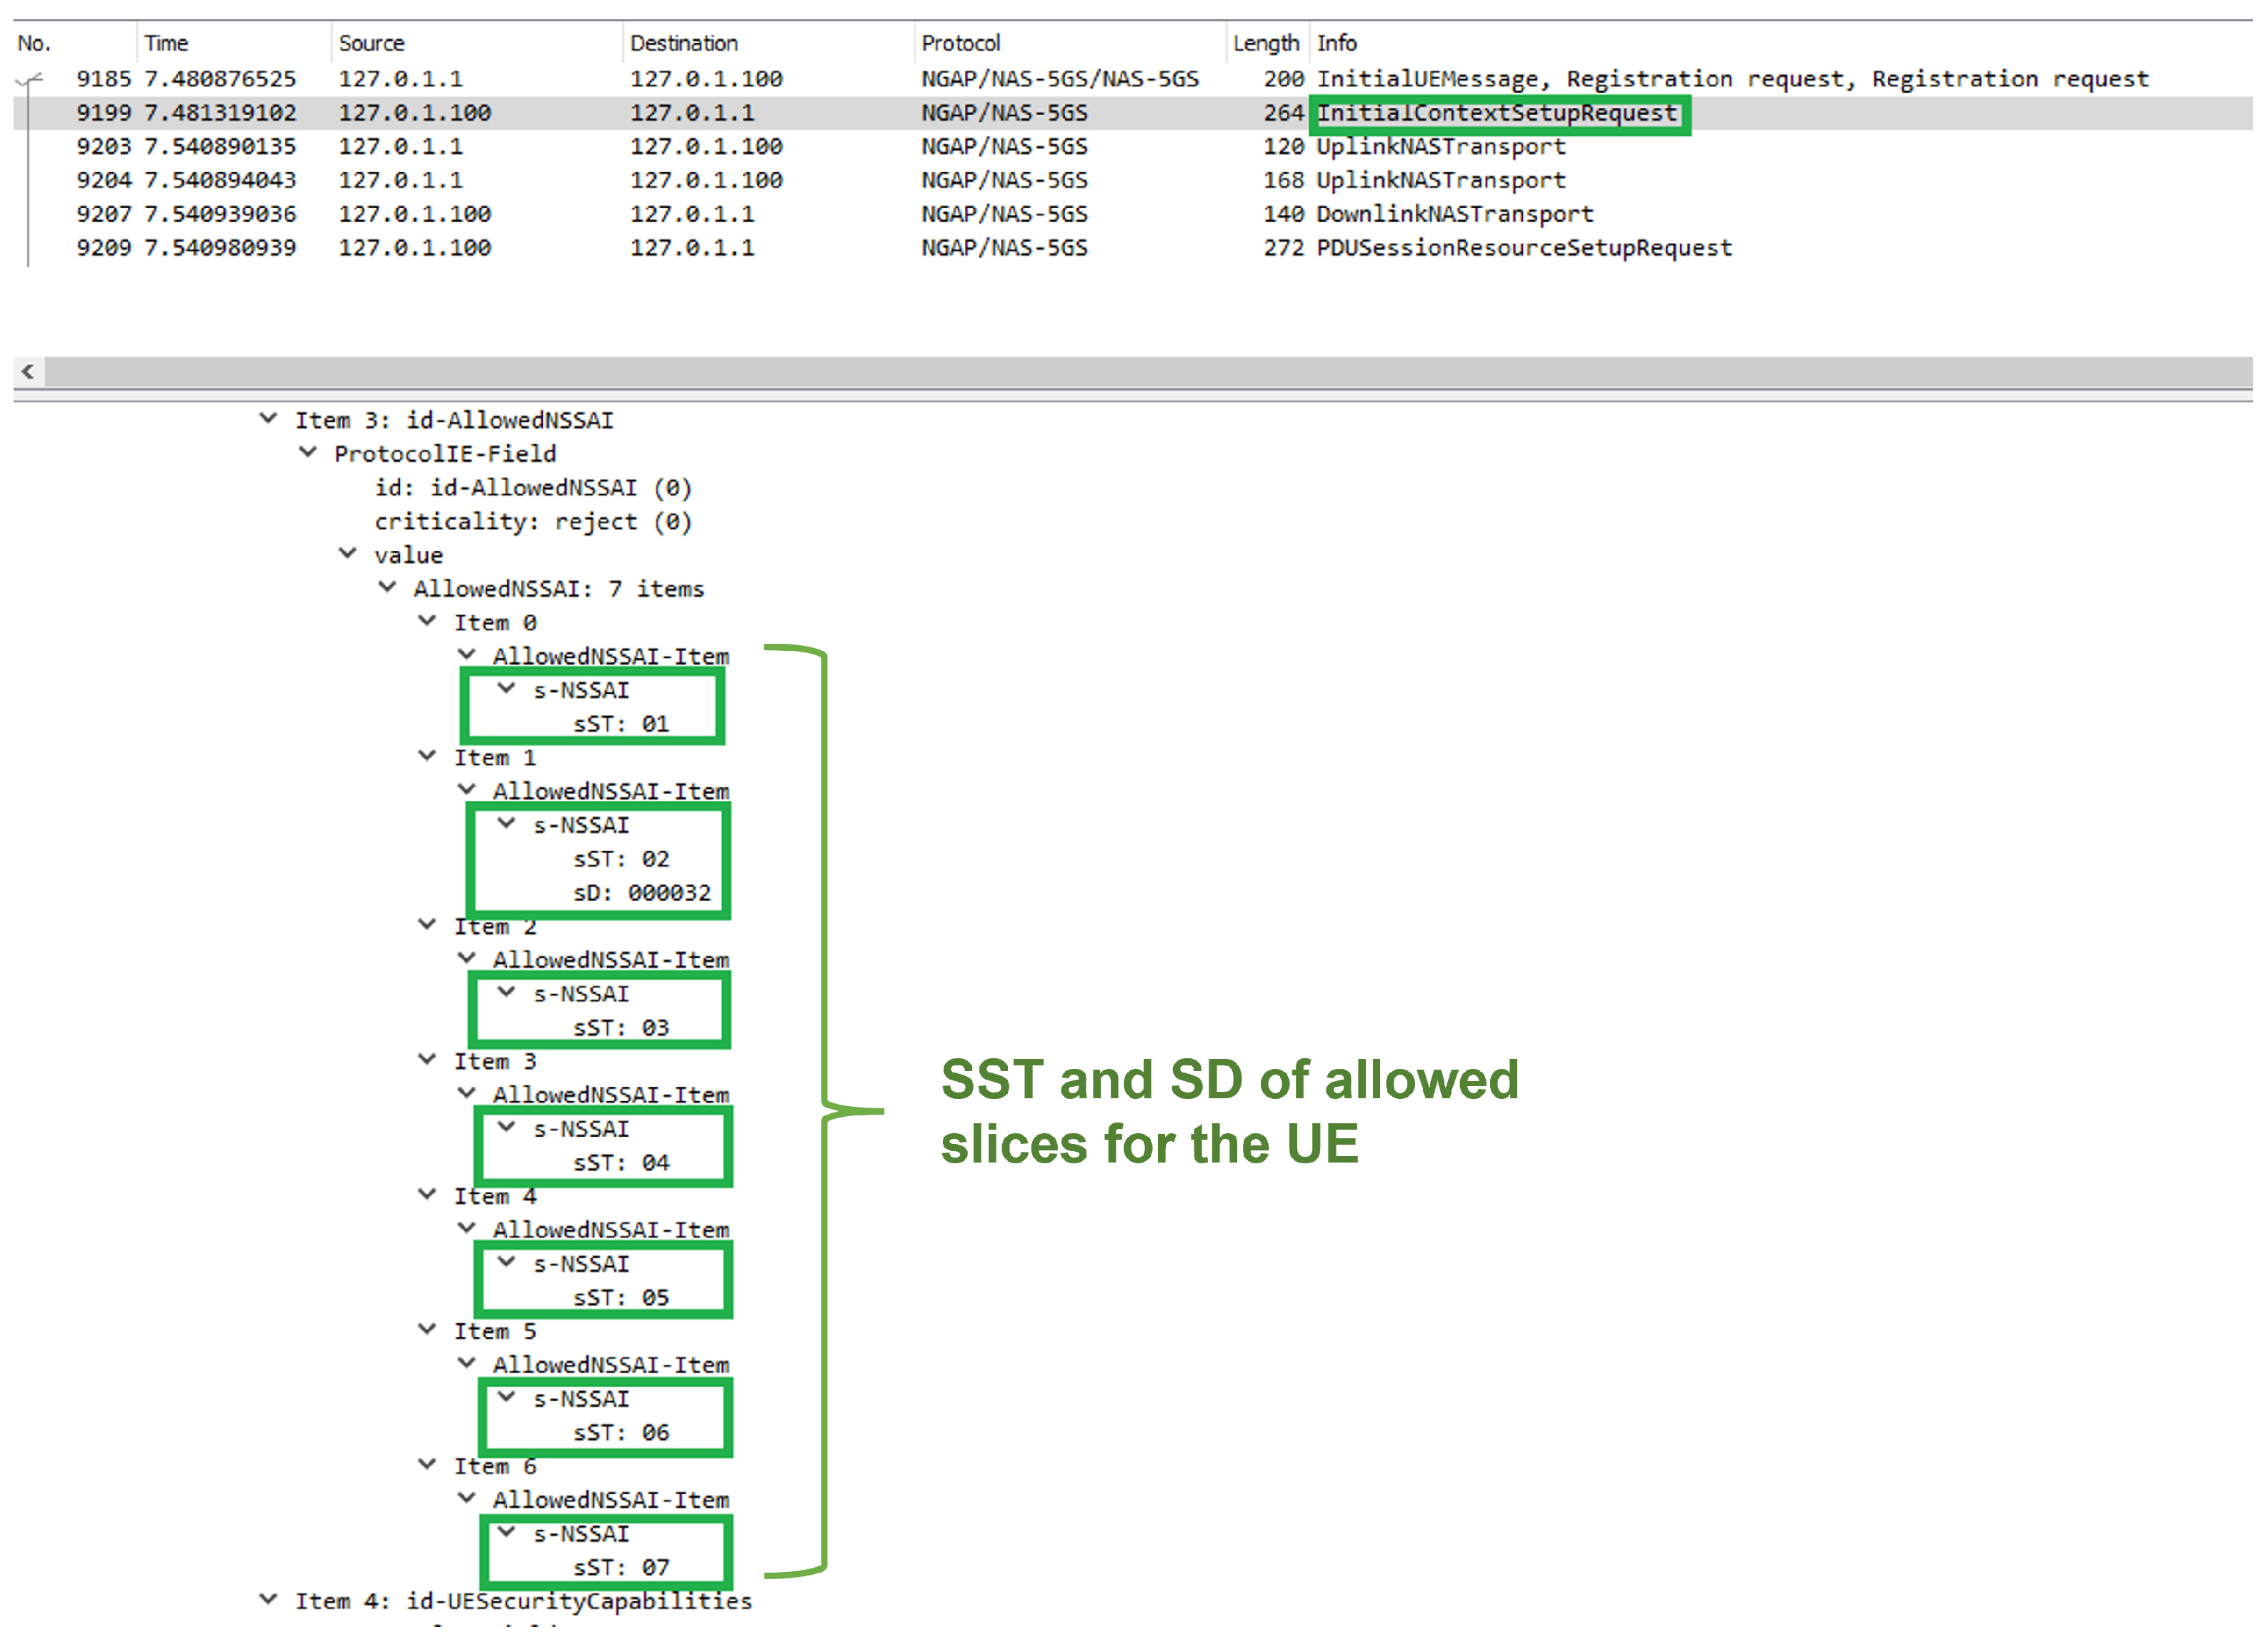Click the Info column header

[1336, 43]
